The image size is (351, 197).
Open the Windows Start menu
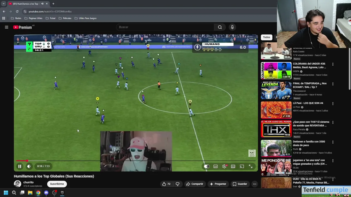[6, 193]
